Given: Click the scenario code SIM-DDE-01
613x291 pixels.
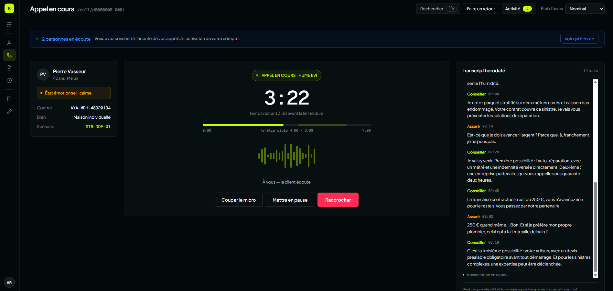Looking at the screenshot, I should click(98, 126).
